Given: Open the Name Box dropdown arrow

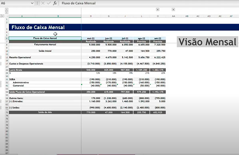Looking at the screenshot, I should (32, 3).
